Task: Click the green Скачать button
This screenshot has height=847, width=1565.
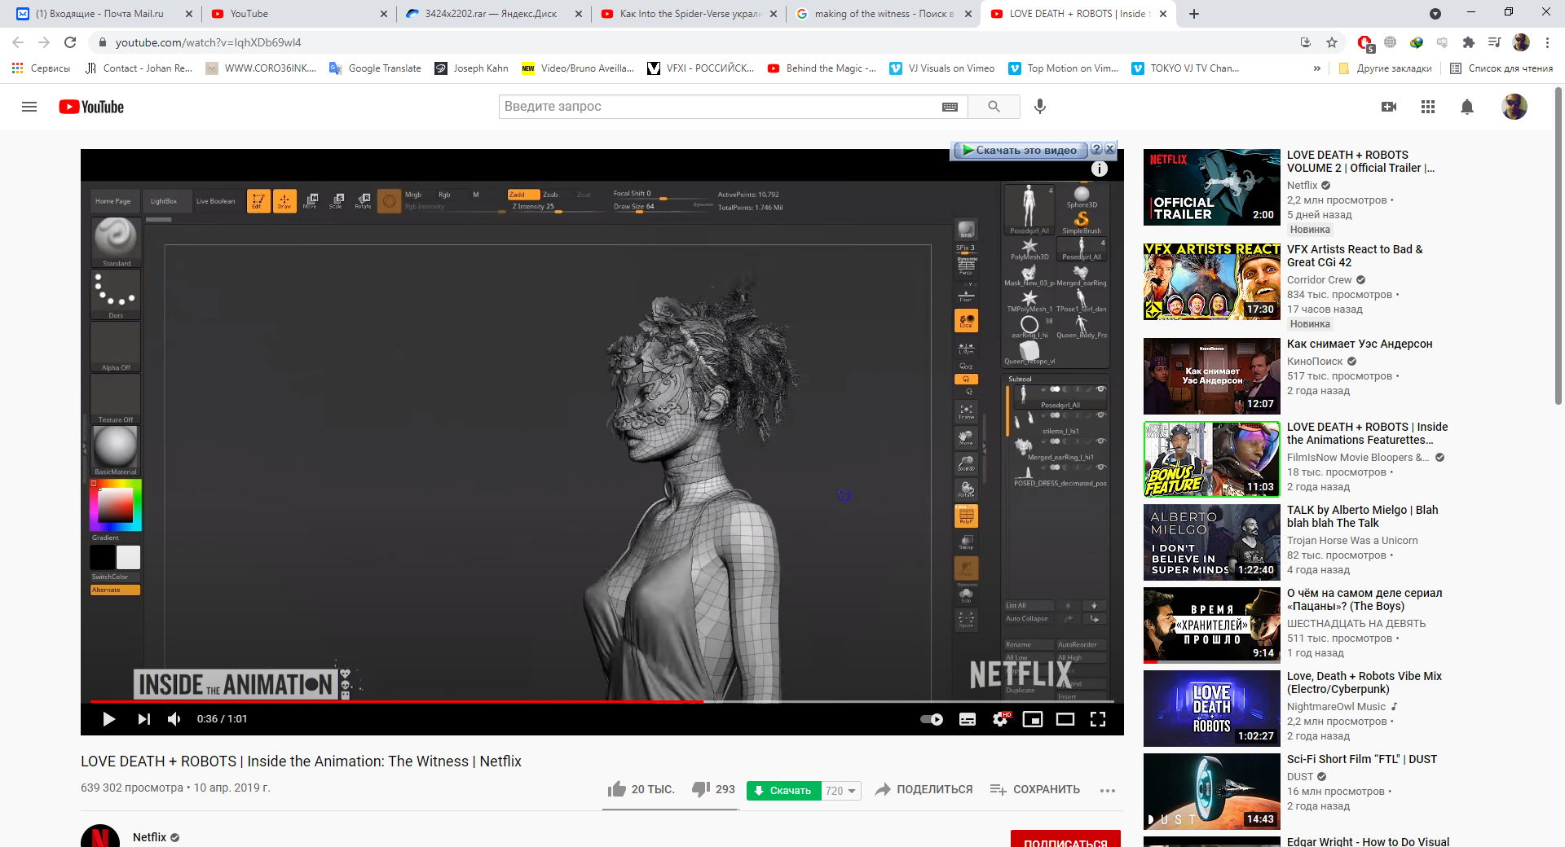Action: pos(783,791)
